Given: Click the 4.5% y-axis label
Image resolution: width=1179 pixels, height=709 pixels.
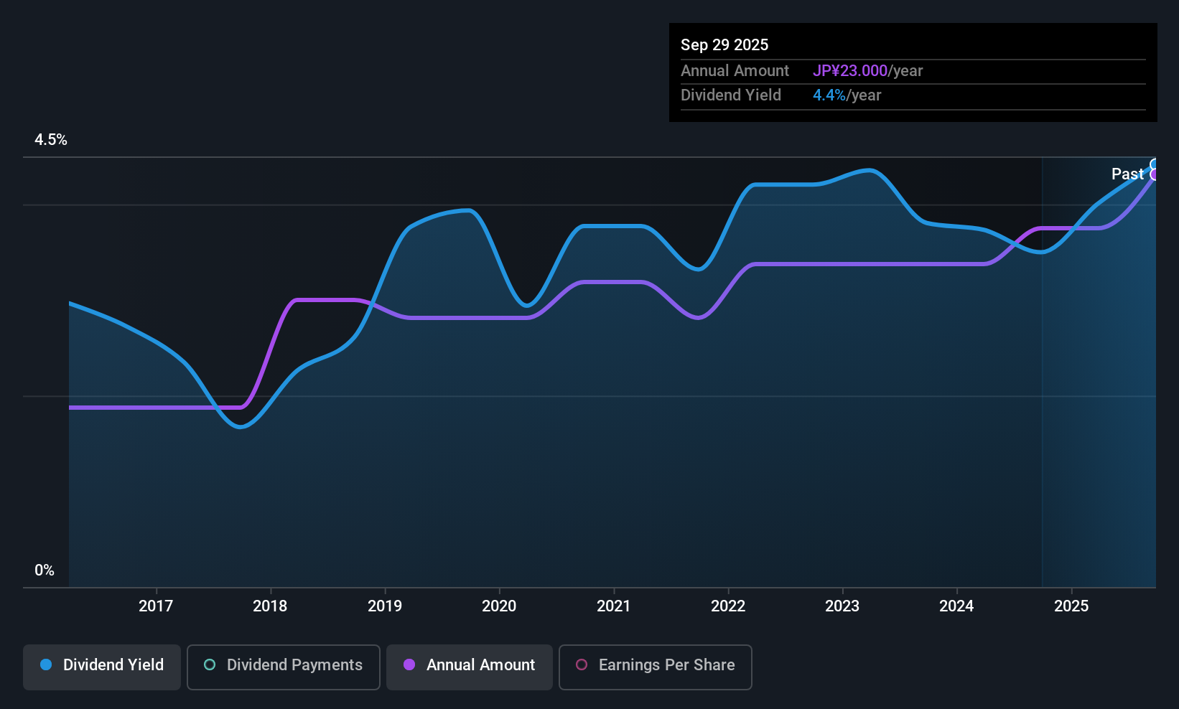Looking at the screenshot, I should tap(51, 140).
